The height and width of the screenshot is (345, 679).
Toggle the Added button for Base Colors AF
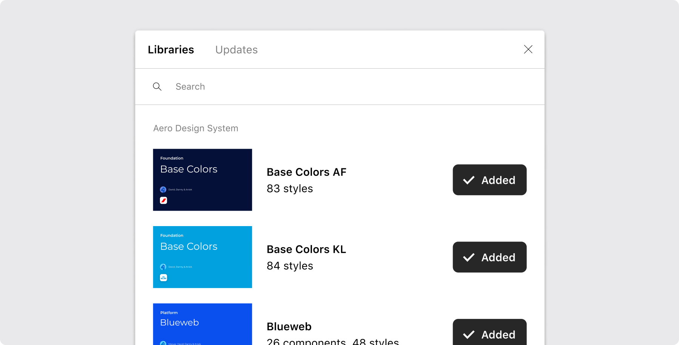(x=489, y=180)
